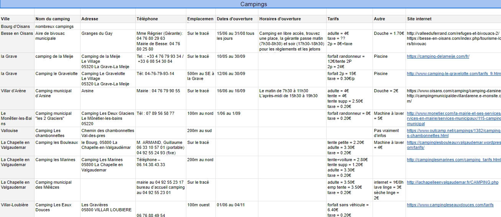Screen dimensions: 501x217
Task: Select the Douche = 1.70€ cell
Action: pos(389,41)
